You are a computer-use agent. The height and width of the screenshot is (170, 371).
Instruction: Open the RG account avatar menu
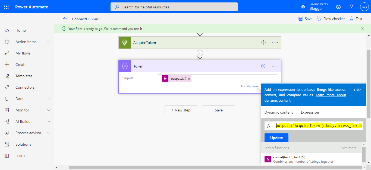364,7
